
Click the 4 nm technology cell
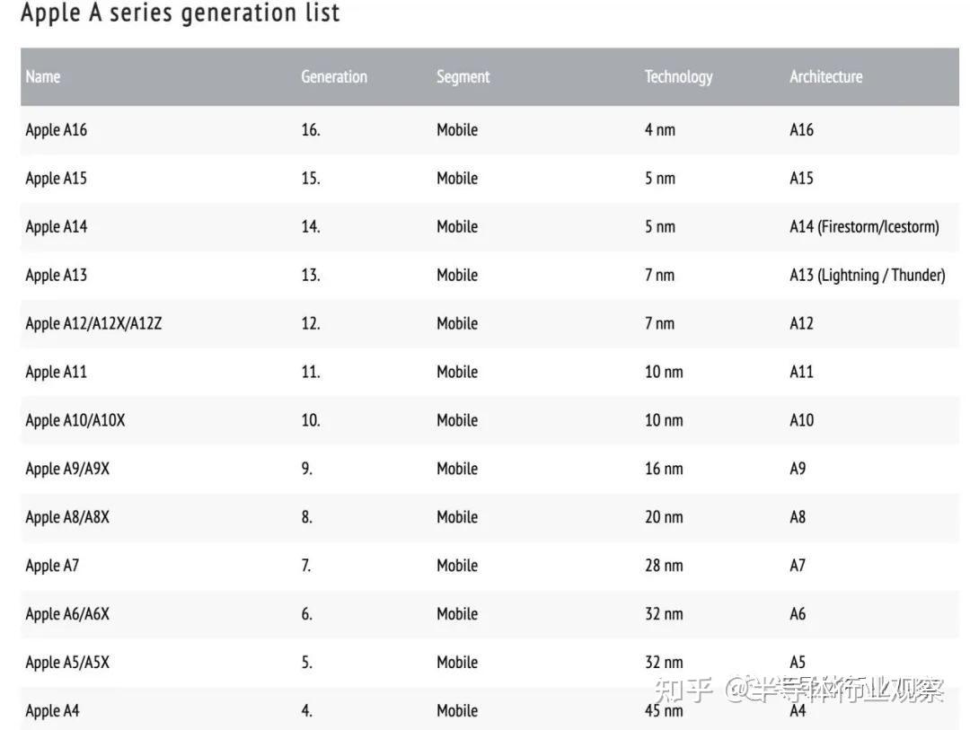[659, 129]
